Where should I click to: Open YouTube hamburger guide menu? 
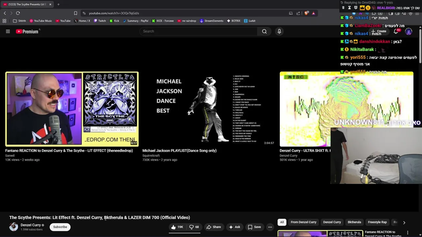click(x=8, y=31)
